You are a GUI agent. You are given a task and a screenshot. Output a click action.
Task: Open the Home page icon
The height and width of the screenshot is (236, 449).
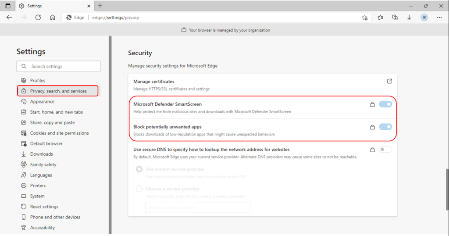coord(53,18)
